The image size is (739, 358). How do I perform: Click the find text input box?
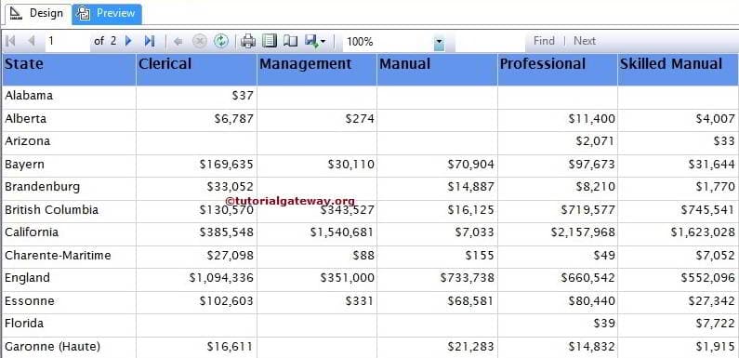tap(490, 42)
